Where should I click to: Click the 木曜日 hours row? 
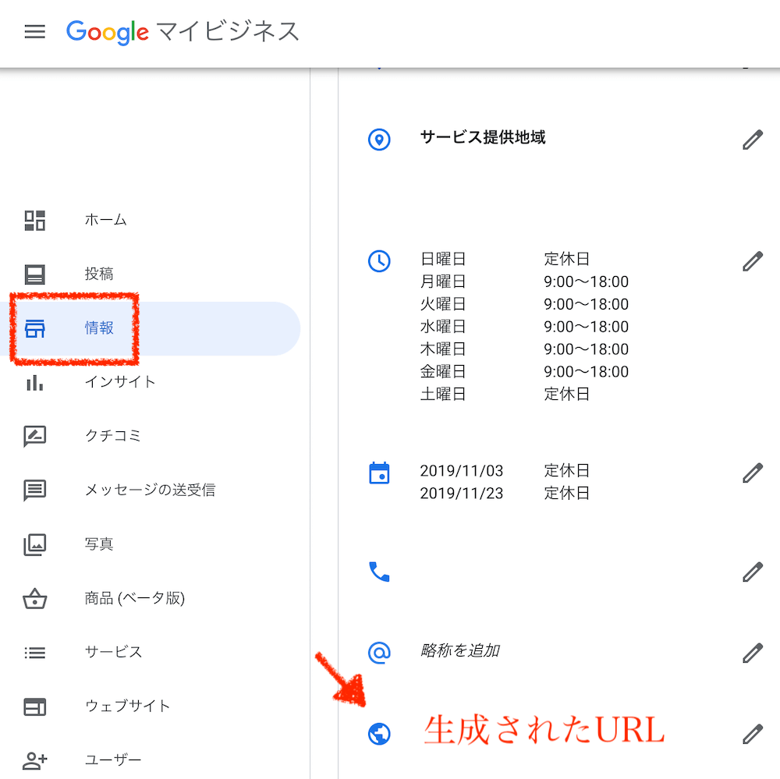click(x=524, y=349)
